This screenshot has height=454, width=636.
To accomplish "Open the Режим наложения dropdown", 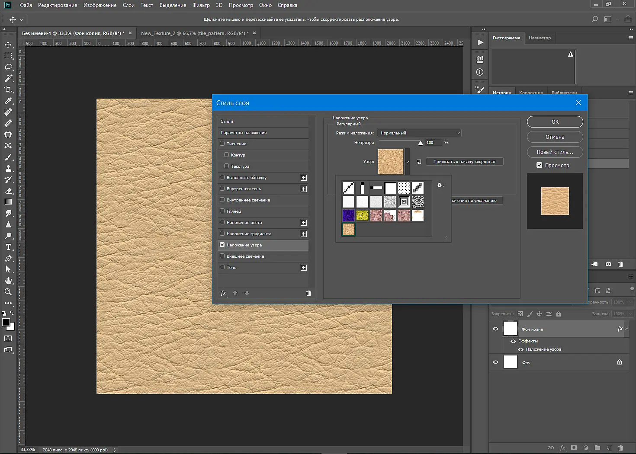I will tap(419, 133).
